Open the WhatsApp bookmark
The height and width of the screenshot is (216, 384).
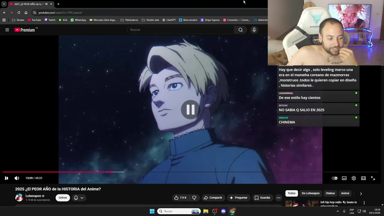(78, 20)
